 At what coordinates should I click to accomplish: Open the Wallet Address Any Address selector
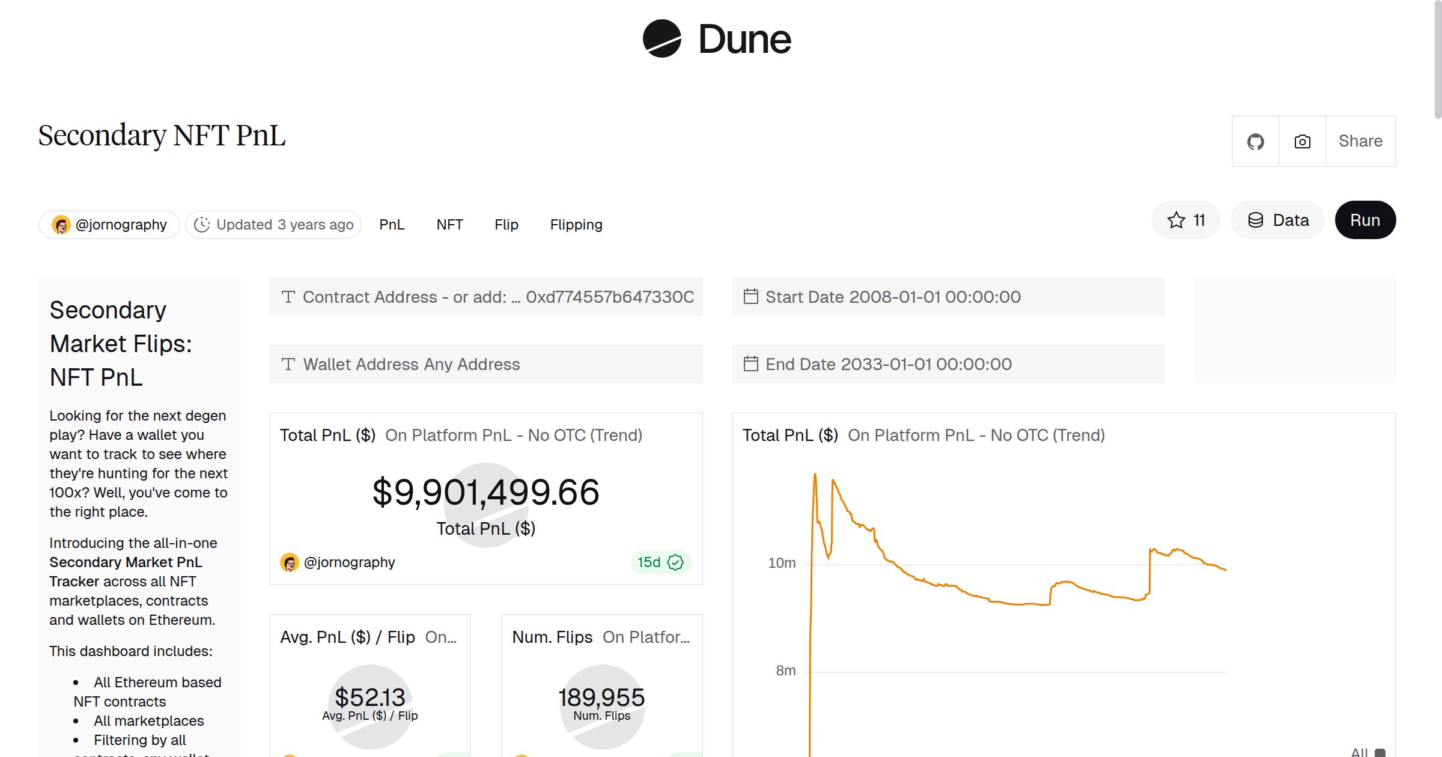pos(485,364)
